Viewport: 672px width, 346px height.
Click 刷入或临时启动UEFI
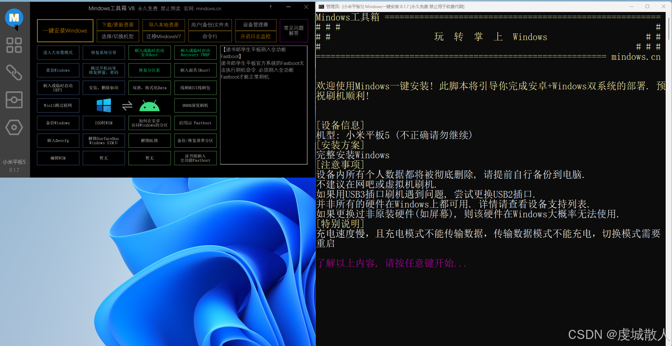[x=58, y=88]
